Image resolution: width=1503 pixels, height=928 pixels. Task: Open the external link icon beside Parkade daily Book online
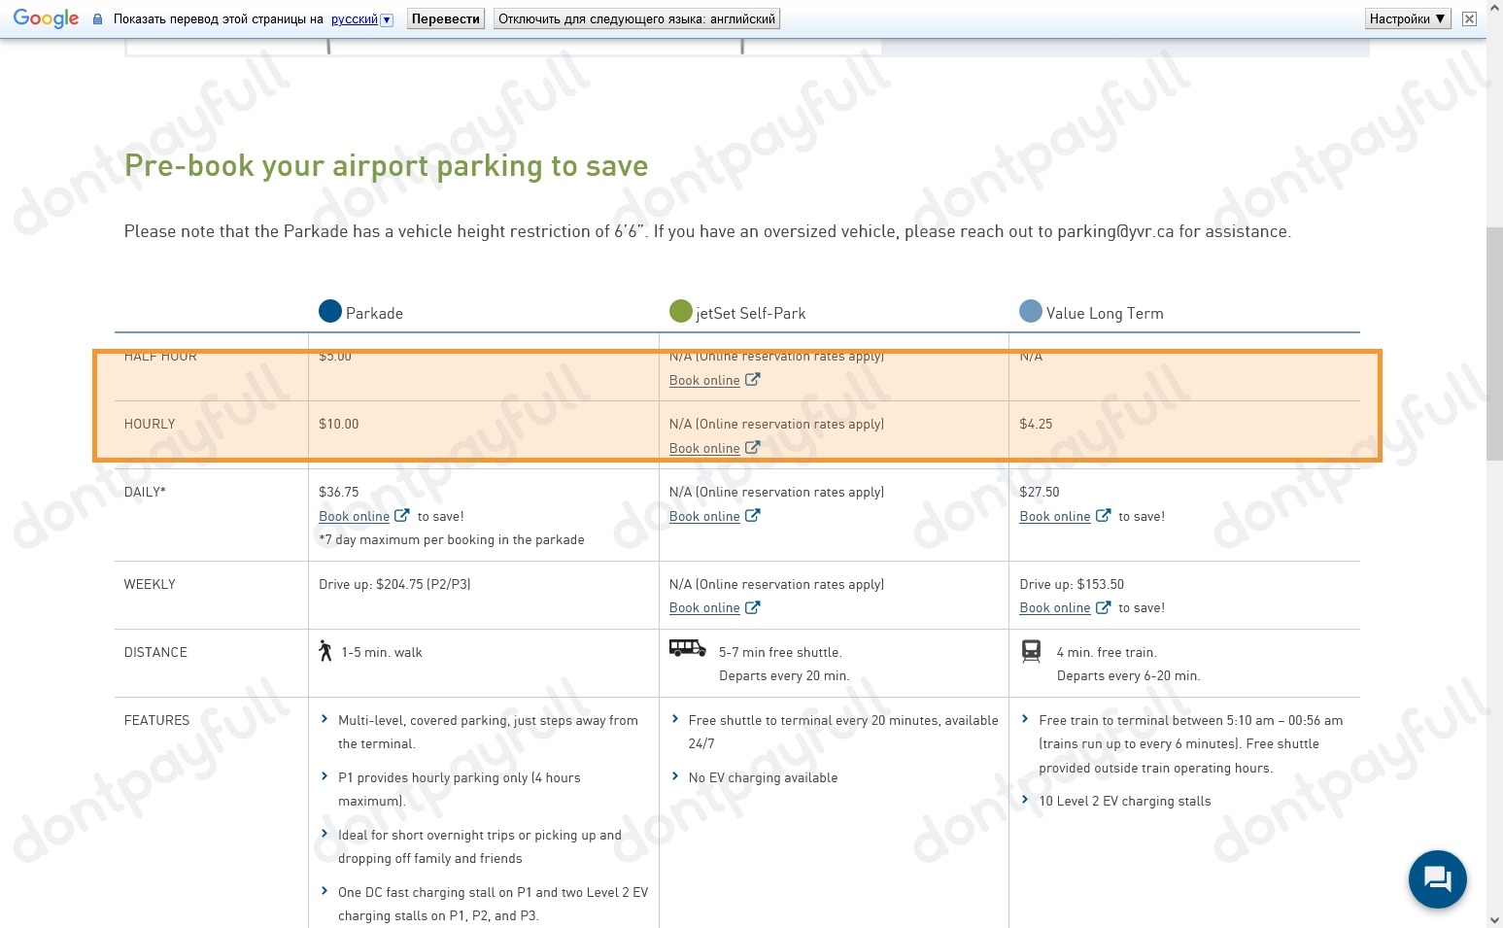(x=402, y=516)
